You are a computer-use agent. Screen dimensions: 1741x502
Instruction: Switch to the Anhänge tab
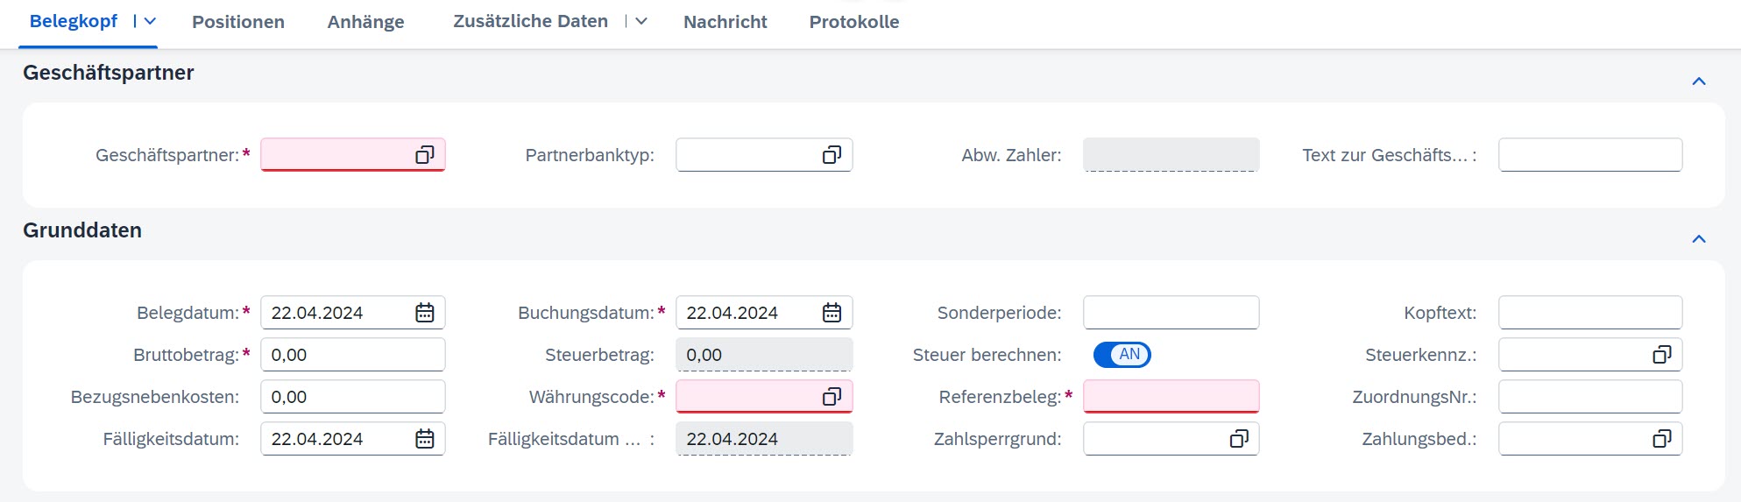(365, 22)
